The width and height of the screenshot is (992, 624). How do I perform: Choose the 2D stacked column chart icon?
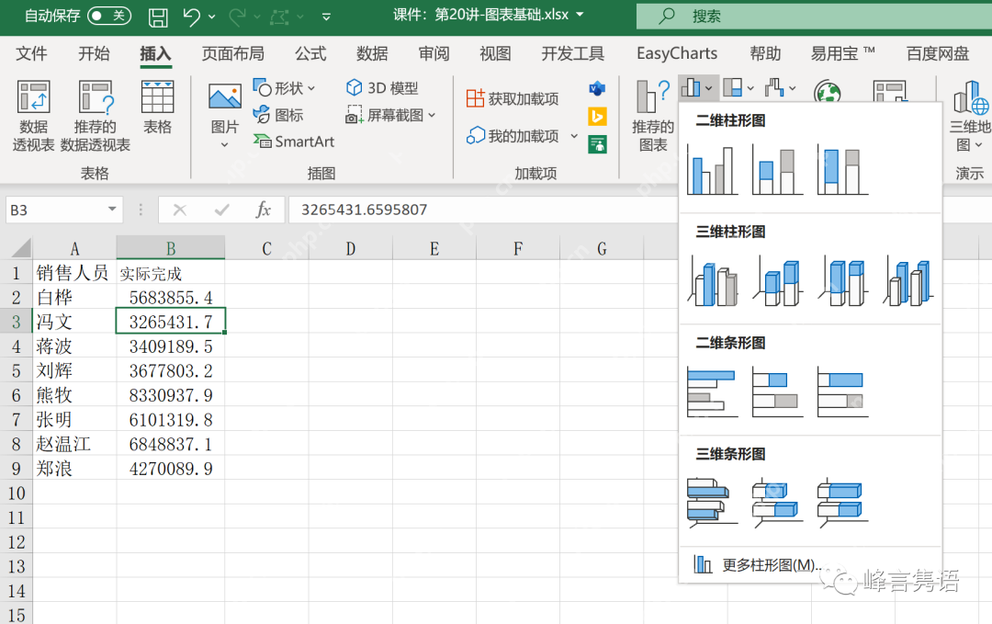pos(778,169)
